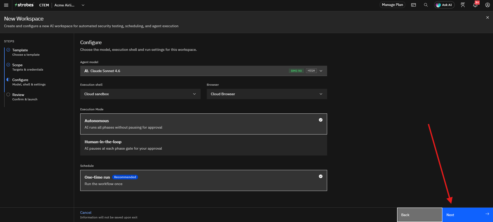Click the Cancel link
This screenshot has width=493, height=222.
86,213
